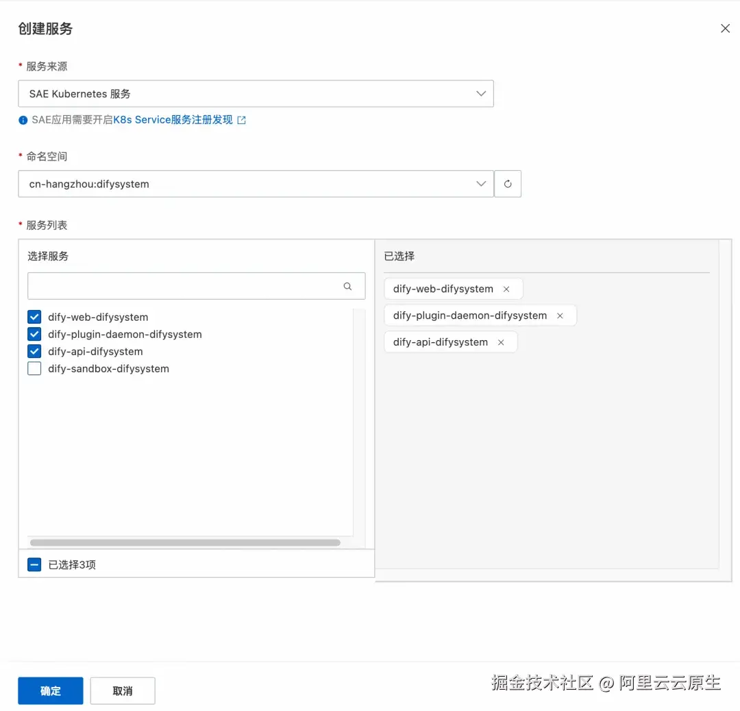Viewport: 740px width, 711px height.
Task: Expand the 命名空间 chevron arrow
Action: [x=481, y=184]
